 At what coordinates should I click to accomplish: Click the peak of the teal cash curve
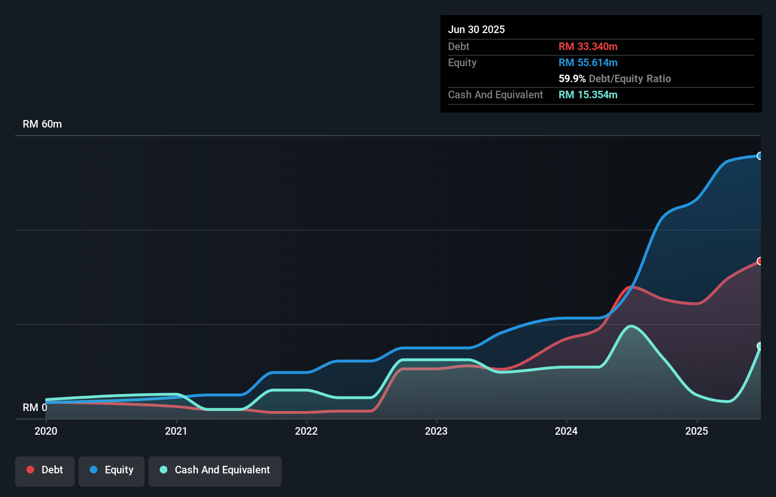[x=630, y=326]
